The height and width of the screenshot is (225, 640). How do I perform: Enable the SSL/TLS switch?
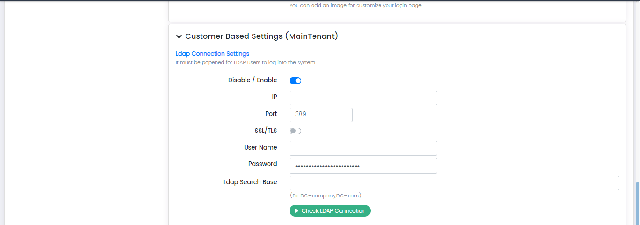click(295, 131)
